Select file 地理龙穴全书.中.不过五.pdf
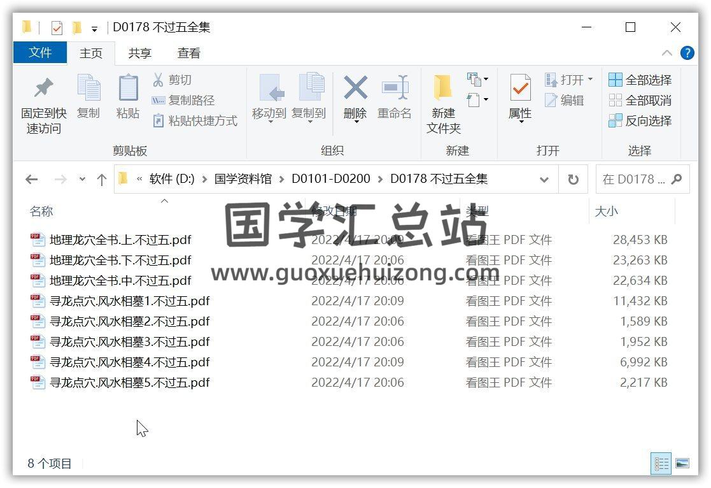This screenshot has height=488, width=711. 120,280
